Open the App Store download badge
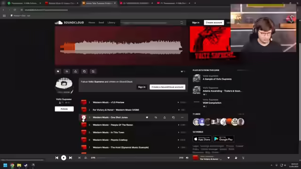The height and width of the screenshot is (169, 301). tap(202, 139)
